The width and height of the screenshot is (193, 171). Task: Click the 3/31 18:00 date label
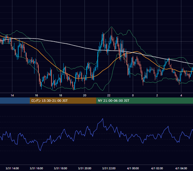pos(60,168)
